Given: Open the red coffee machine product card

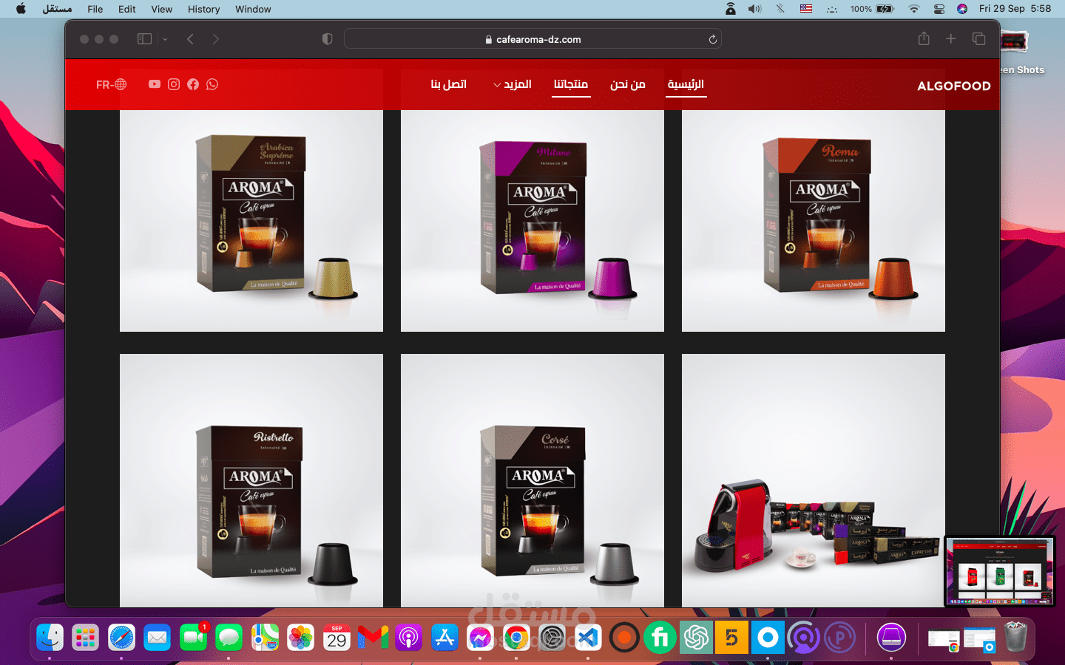Looking at the screenshot, I should point(814,480).
